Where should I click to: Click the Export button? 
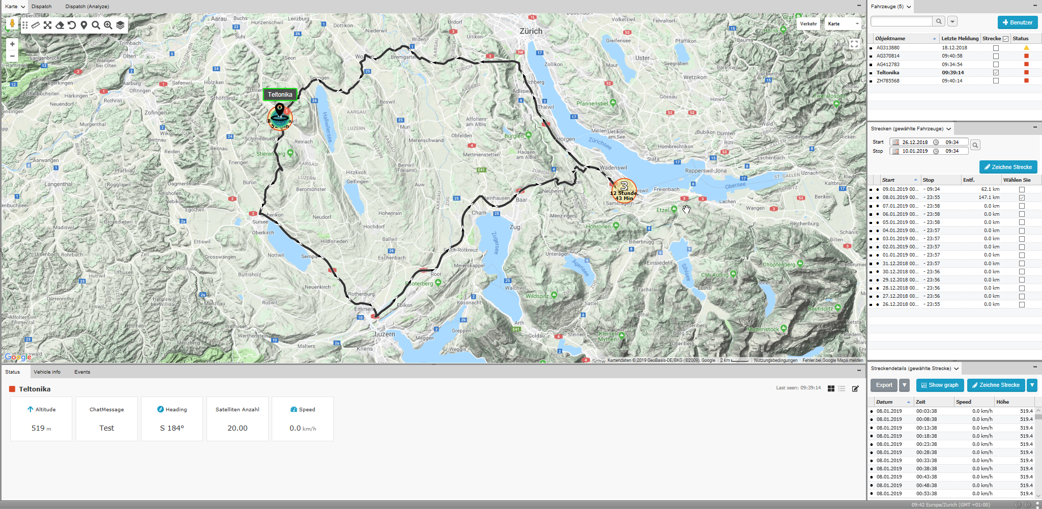884,385
